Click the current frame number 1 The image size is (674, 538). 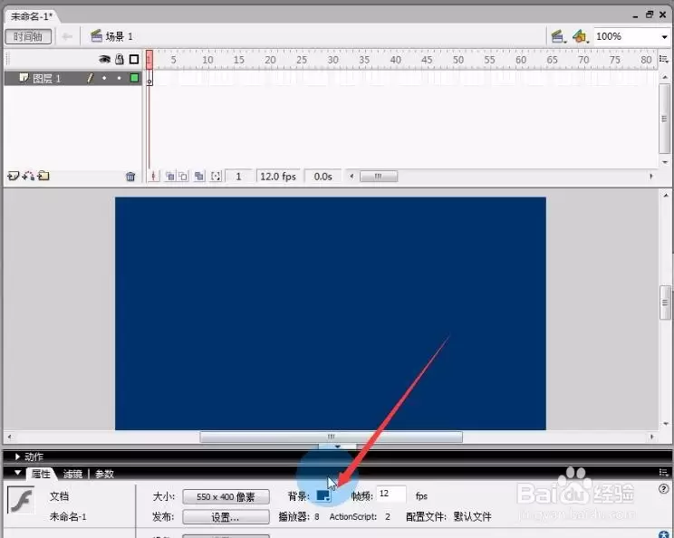click(x=238, y=177)
